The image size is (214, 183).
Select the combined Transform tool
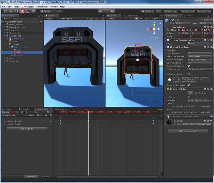[34, 11]
